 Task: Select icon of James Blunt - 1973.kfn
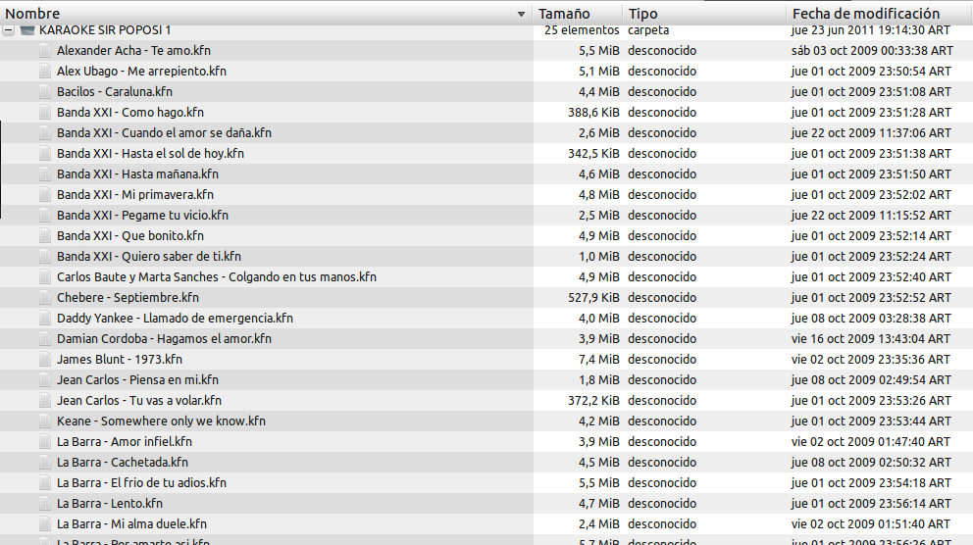[45, 359]
